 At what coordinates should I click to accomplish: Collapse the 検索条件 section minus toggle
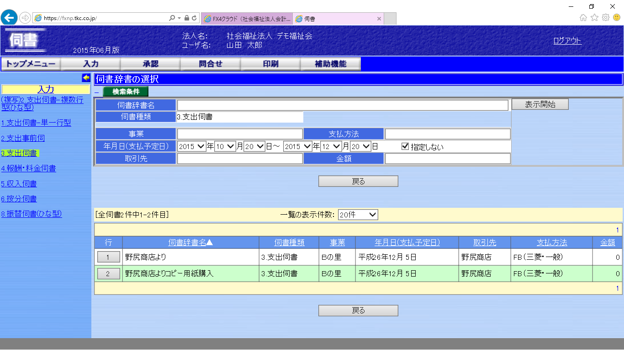coord(96,93)
